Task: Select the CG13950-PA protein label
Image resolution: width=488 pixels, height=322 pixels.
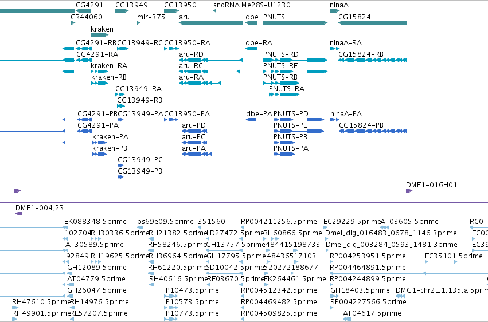Action: coord(187,114)
